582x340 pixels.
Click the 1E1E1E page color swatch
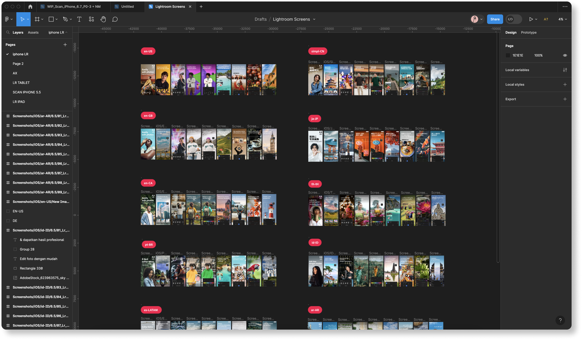click(508, 55)
